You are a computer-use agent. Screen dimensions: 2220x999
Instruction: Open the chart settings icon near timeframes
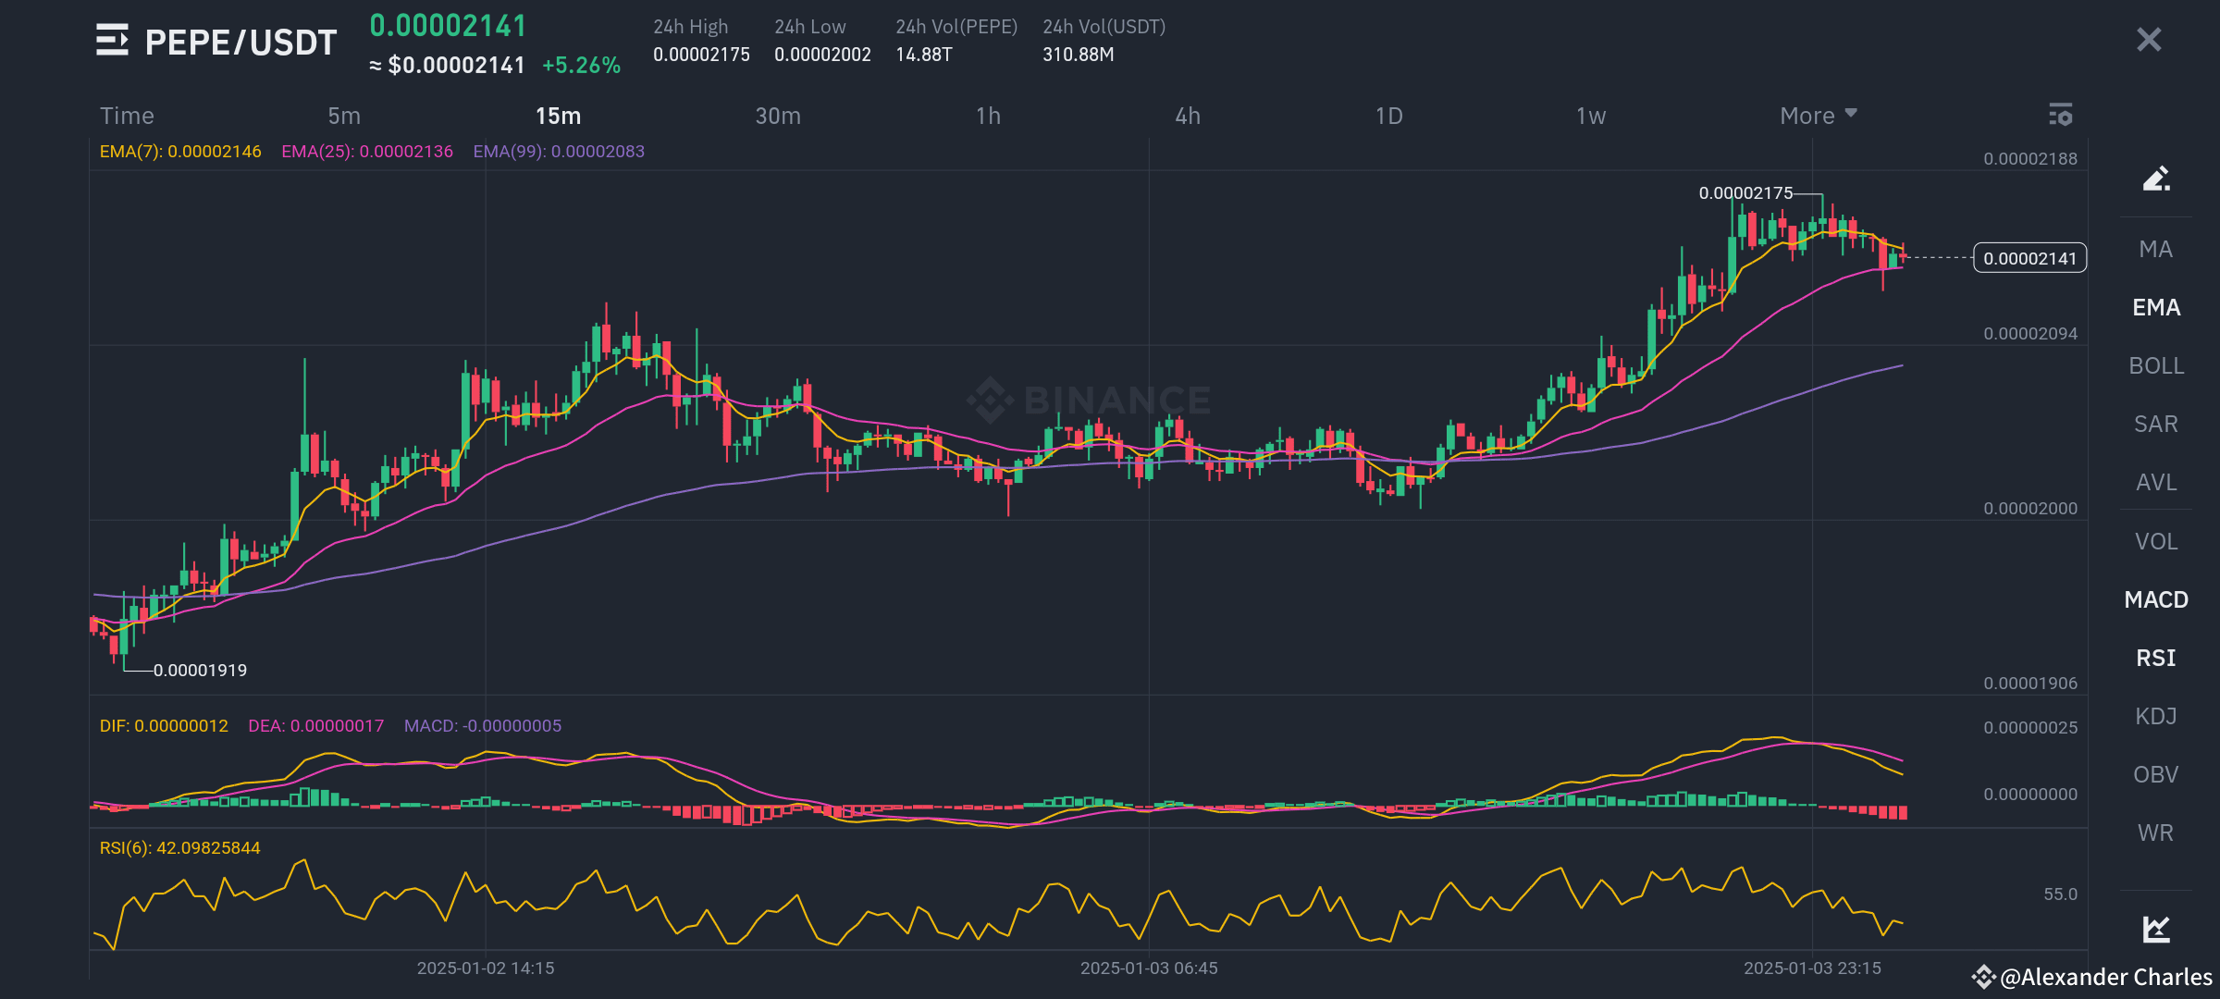click(x=2060, y=115)
